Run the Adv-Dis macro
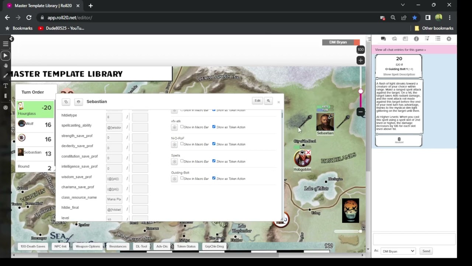 click(162, 246)
